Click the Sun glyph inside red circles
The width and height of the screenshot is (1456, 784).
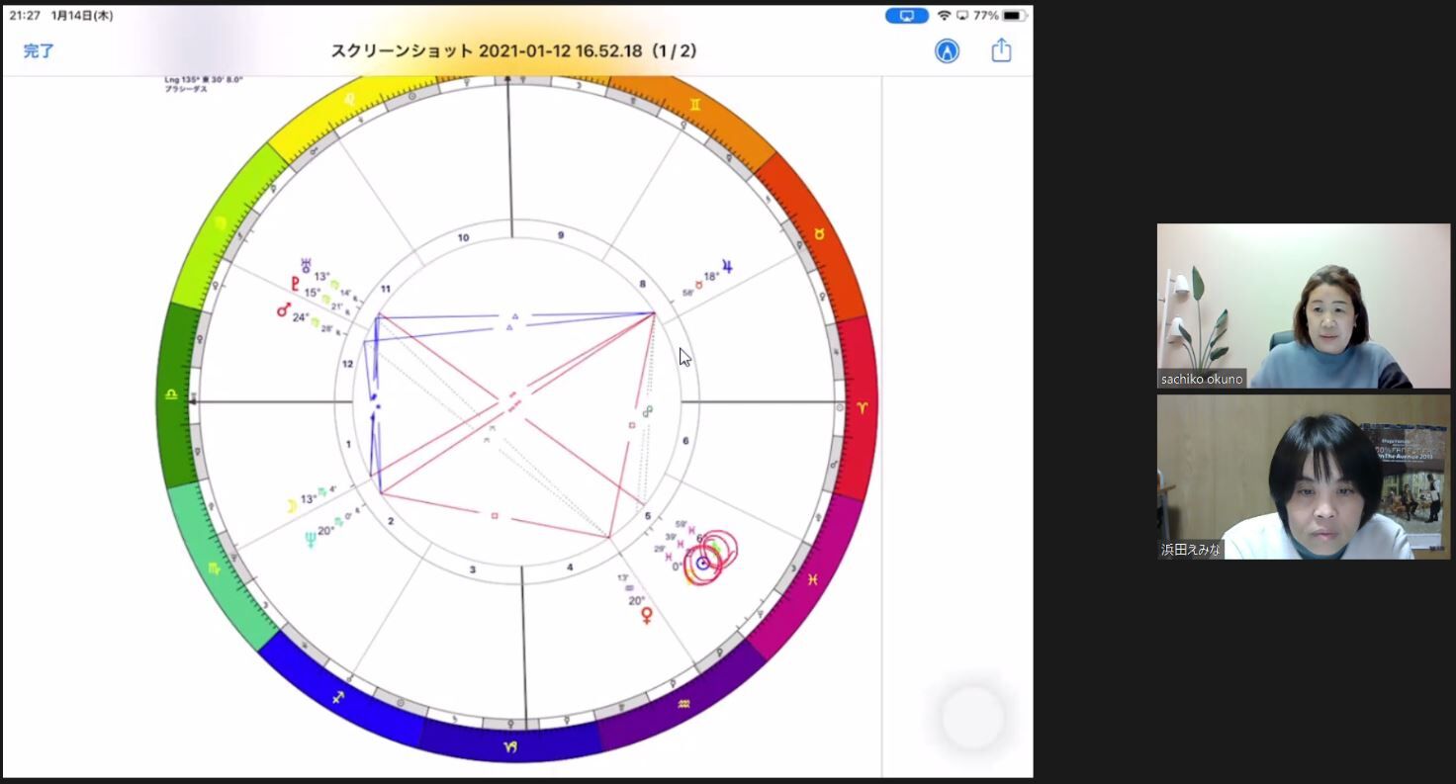[702, 564]
